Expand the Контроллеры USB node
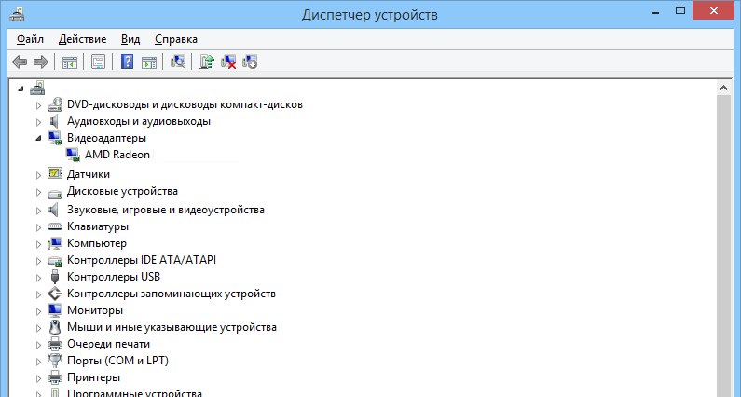This screenshot has height=397, width=741. coord(39,278)
